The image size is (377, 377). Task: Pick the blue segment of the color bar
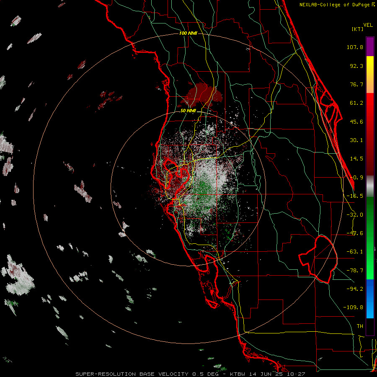click(370, 299)
